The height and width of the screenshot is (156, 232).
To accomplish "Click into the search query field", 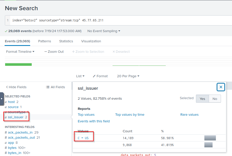I will 120,20.
